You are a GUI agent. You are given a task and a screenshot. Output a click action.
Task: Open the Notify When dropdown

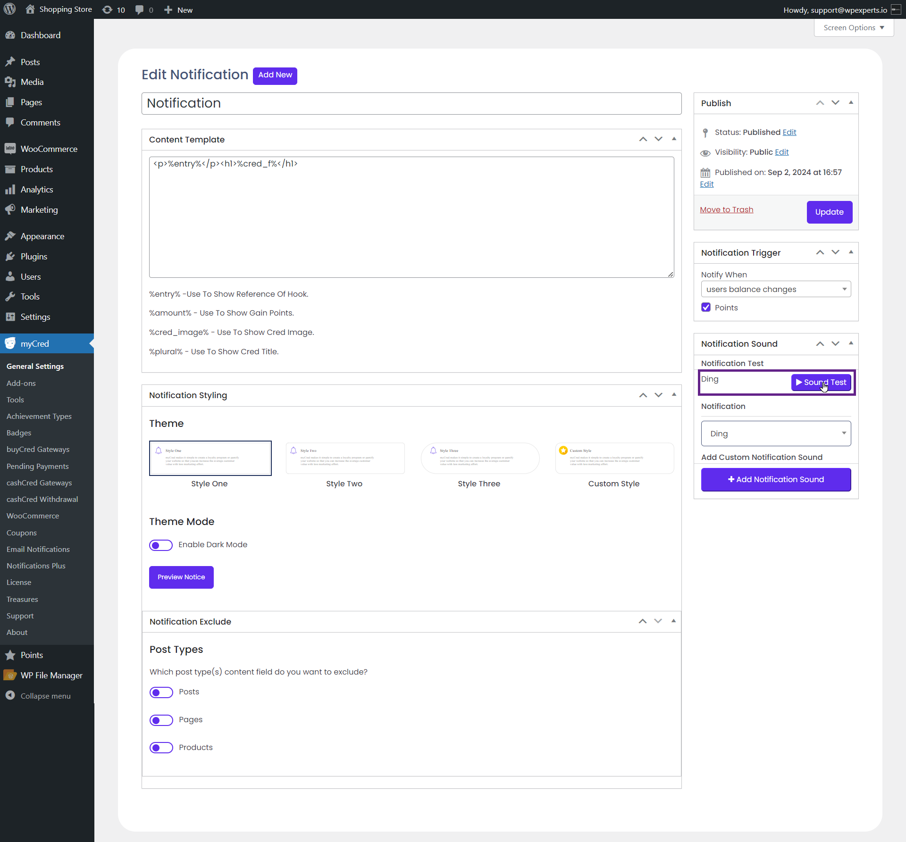coord(776,289)
